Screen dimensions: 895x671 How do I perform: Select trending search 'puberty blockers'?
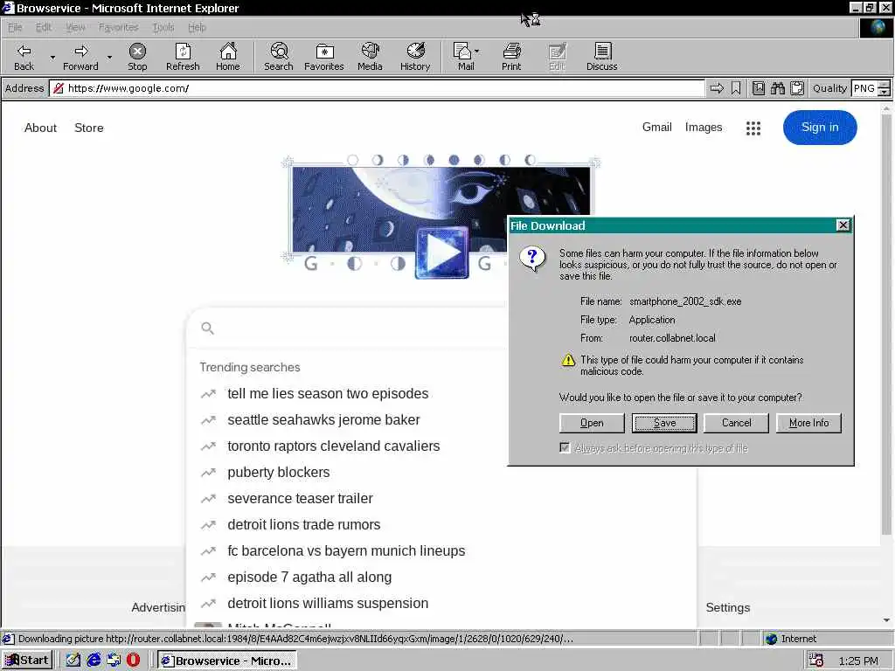pyautogui.click(x=279, y=473)
